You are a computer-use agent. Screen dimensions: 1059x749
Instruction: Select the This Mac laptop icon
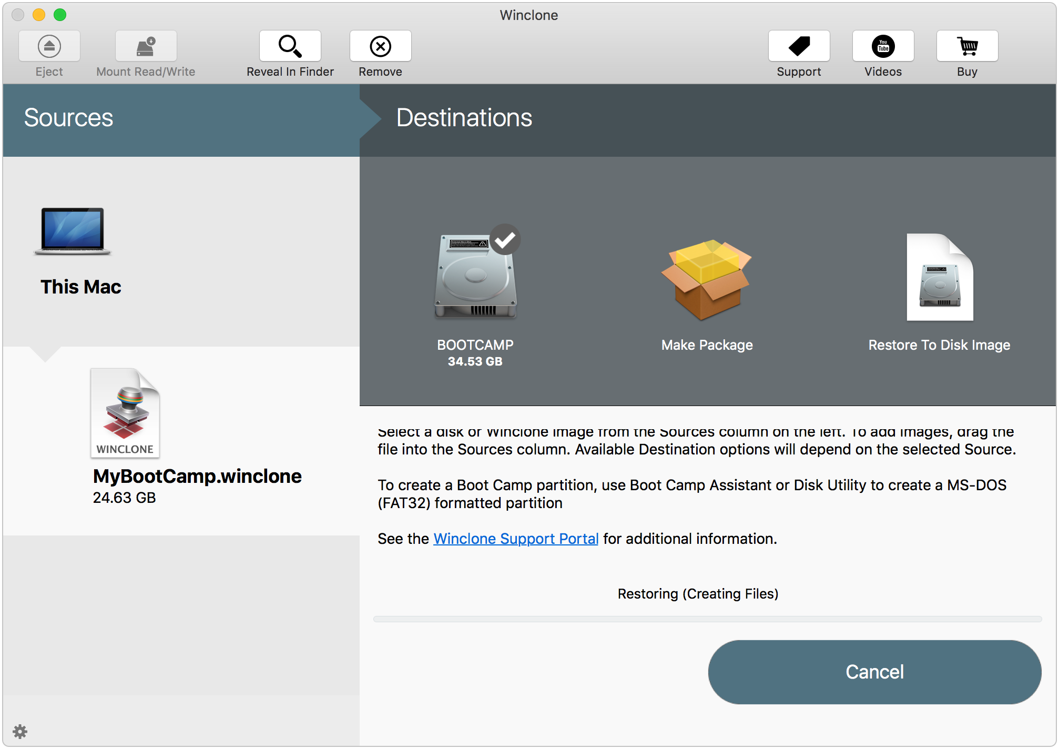[73, 231]
